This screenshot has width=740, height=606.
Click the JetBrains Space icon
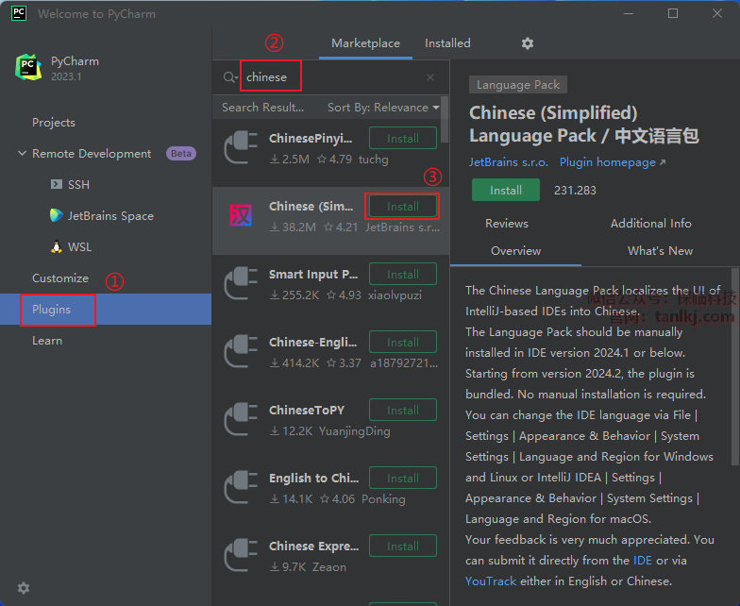[x=57, y=215]
